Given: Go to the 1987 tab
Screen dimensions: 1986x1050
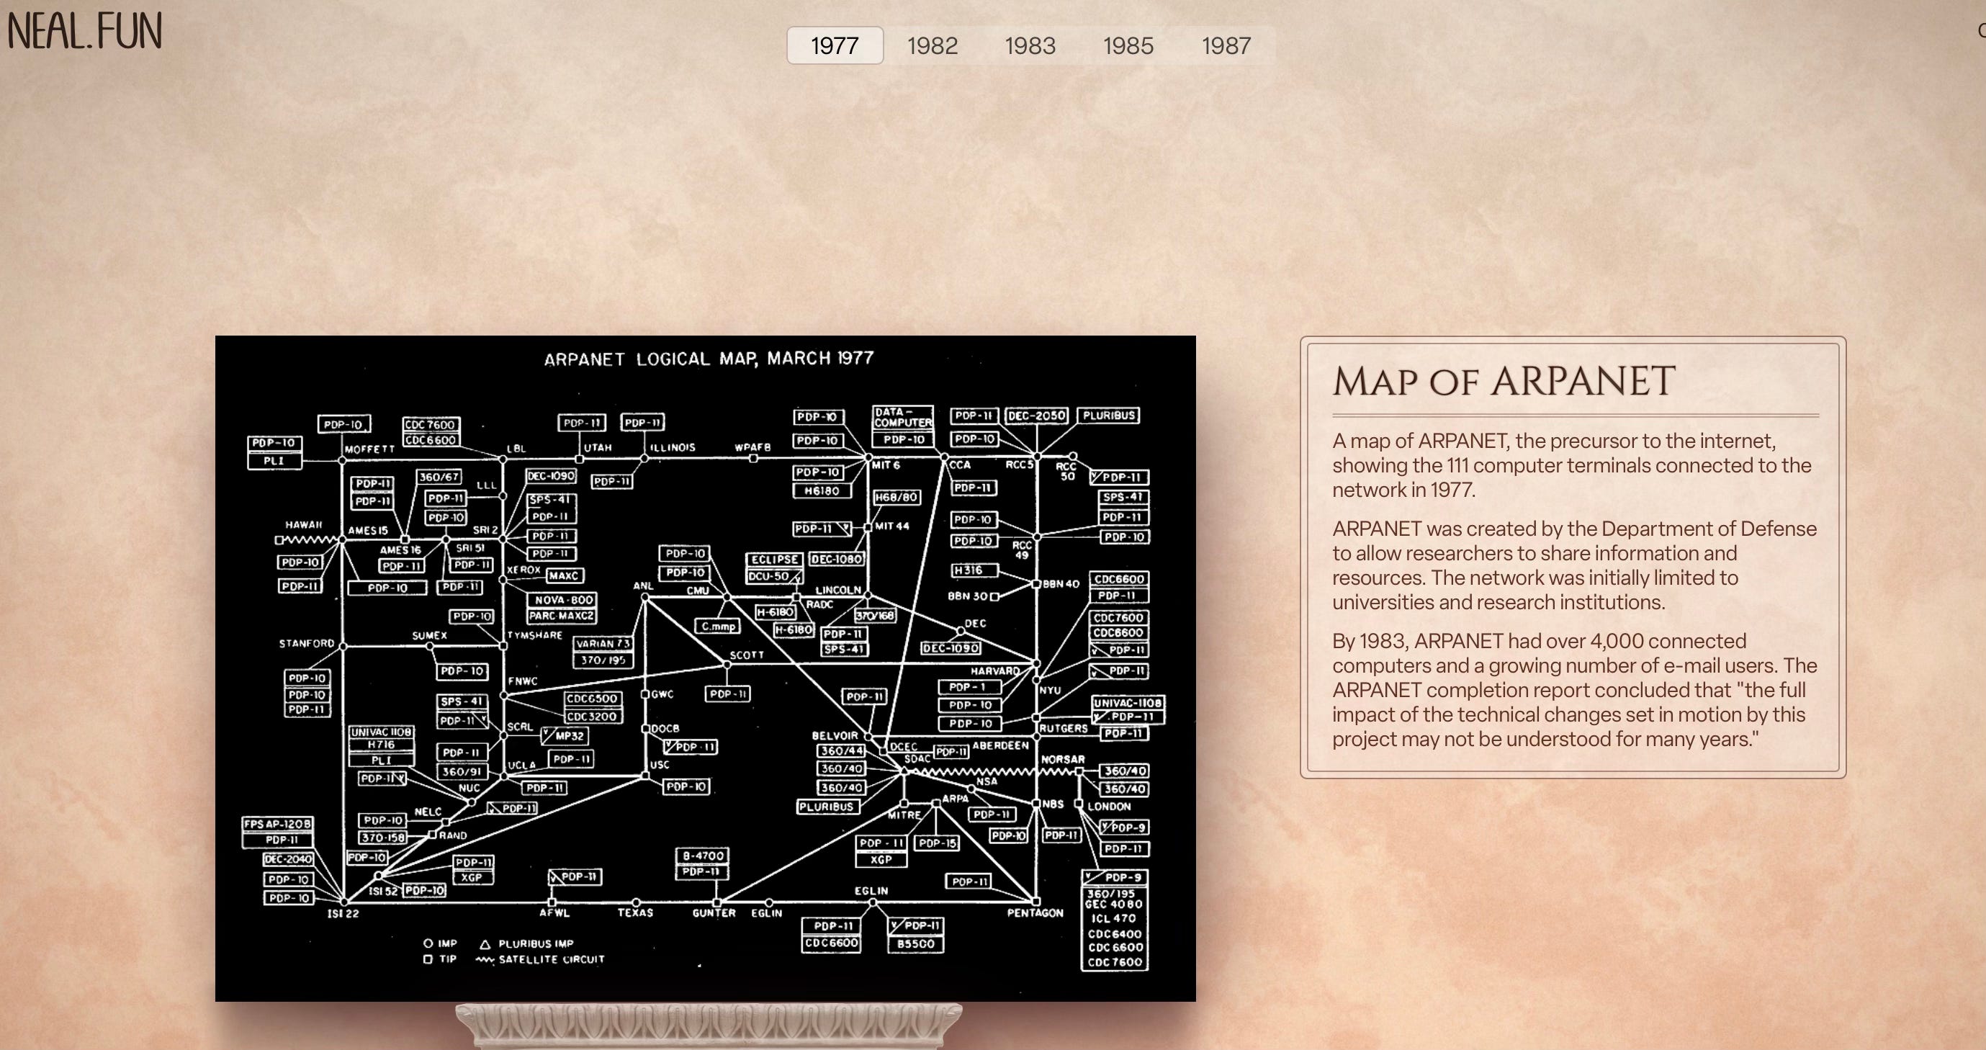Looking at the screenshot, I should tap(1226, 45).
